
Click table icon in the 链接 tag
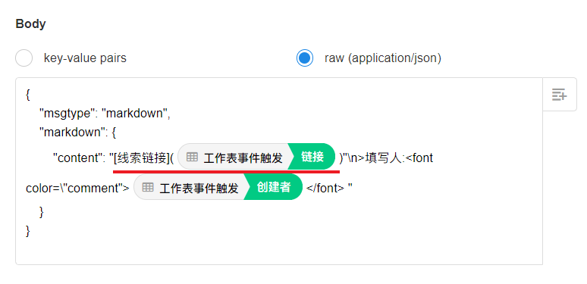(192, 157)
